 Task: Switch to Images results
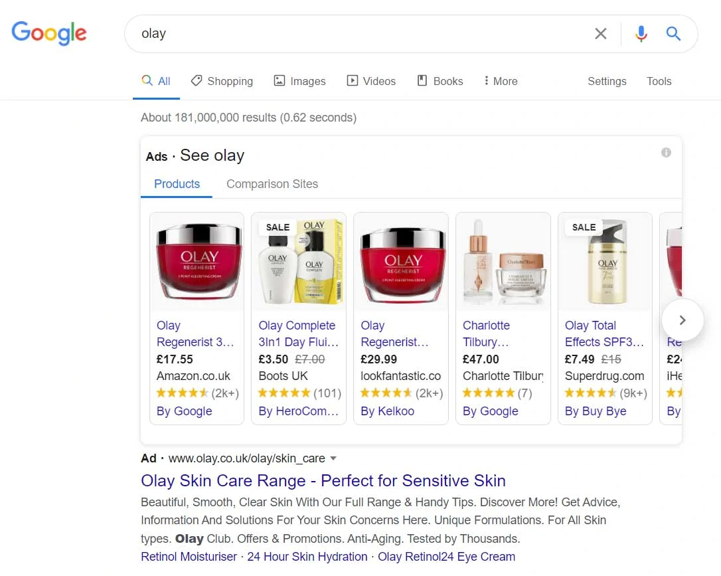tap(300, 81)
